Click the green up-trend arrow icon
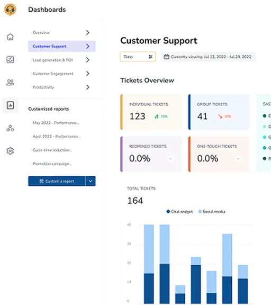The height and width of the screenshot is (306, 271). pyautogui.click(x=157, y=116)
